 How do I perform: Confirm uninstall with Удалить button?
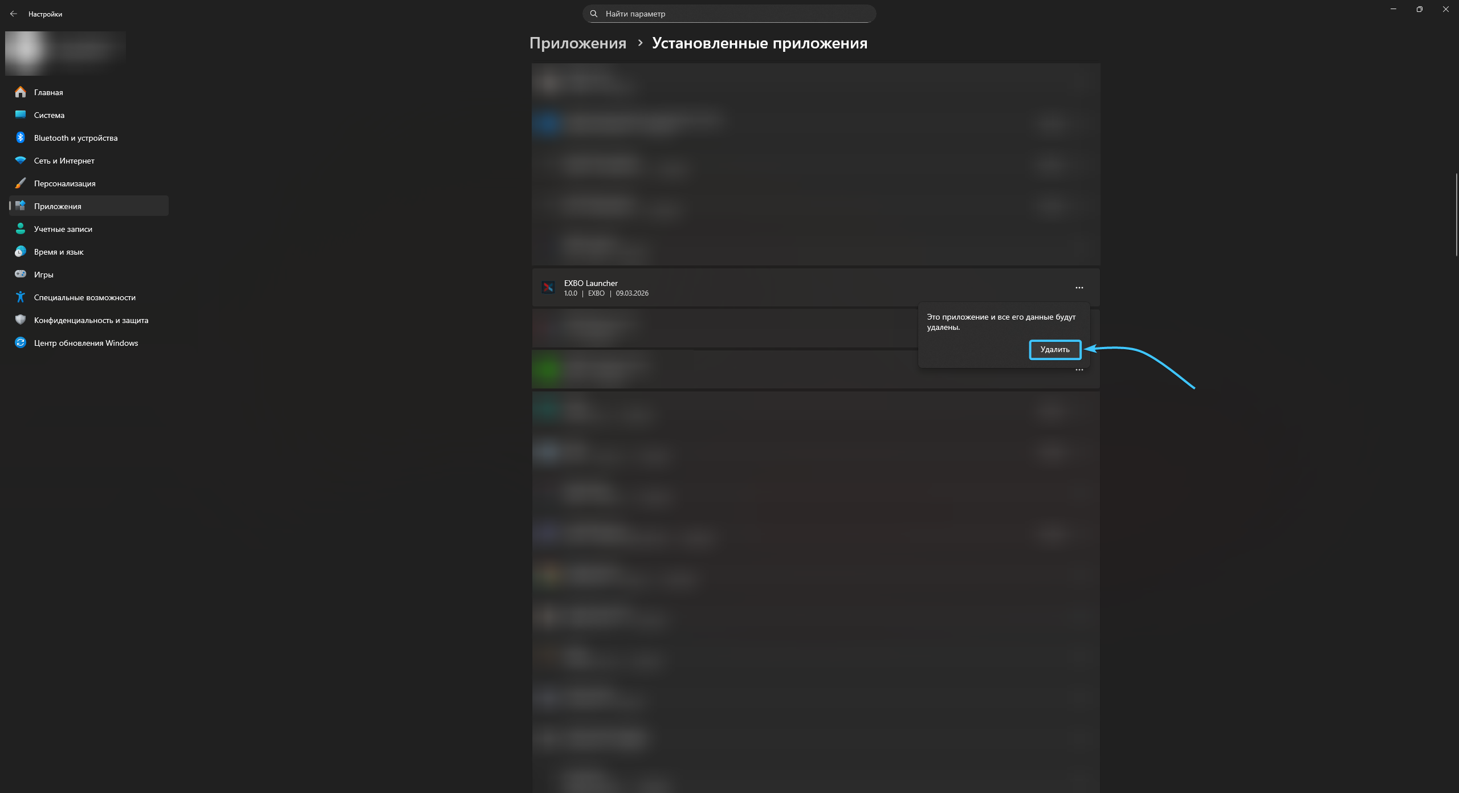[x=1054, y=349]
